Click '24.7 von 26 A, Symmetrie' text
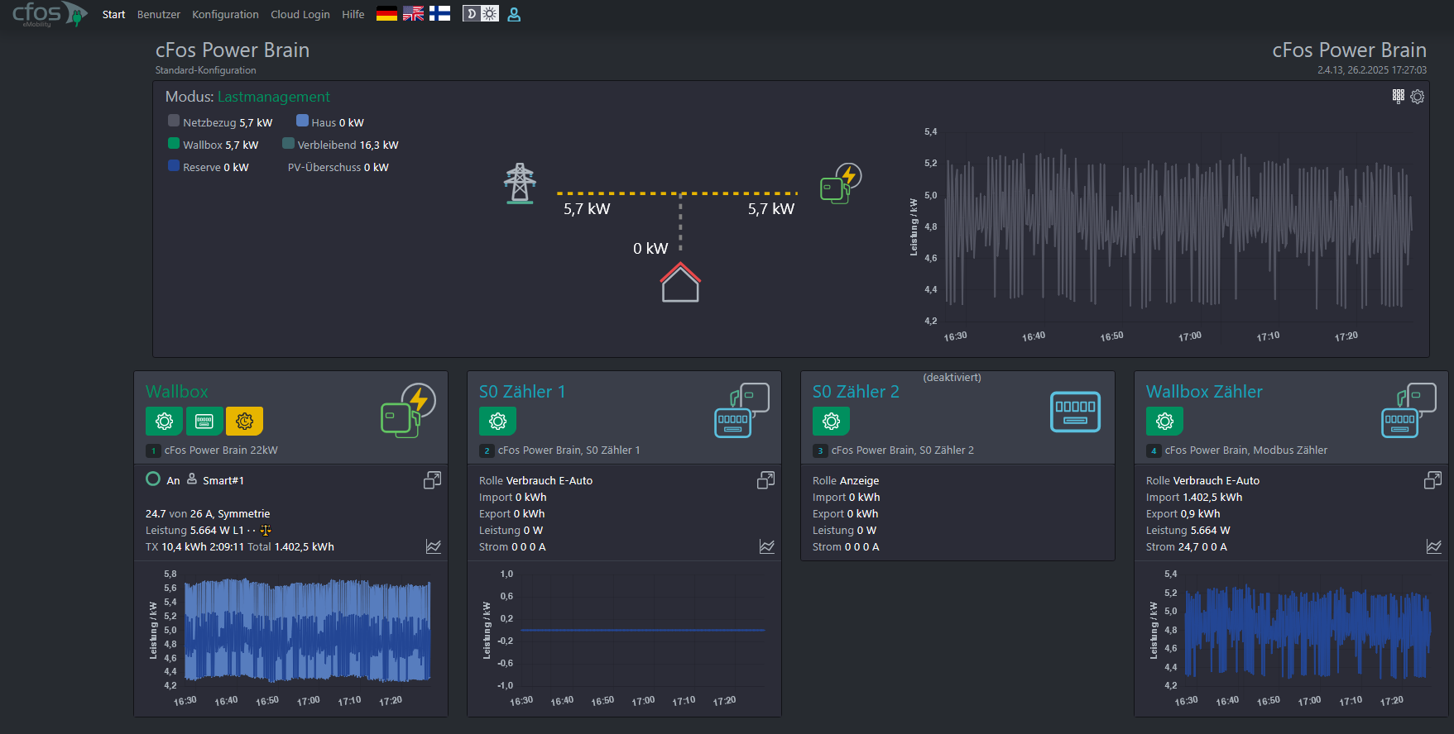Viewport: 1454px width, 734px height. coord(208,514)
